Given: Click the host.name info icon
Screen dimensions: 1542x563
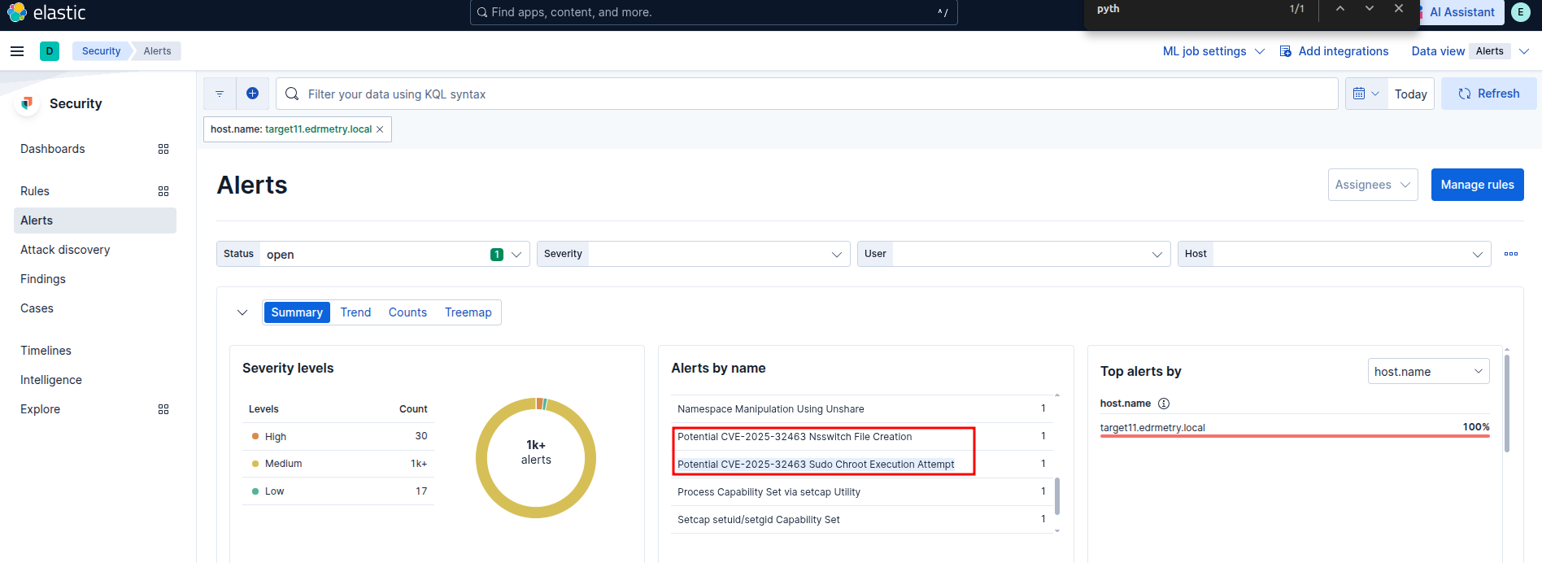Looking at the screenshot, I should coord(1164,404).
